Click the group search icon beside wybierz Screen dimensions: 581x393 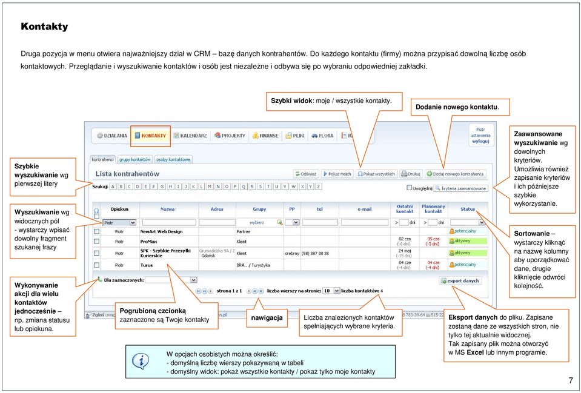tap(279, 223)
